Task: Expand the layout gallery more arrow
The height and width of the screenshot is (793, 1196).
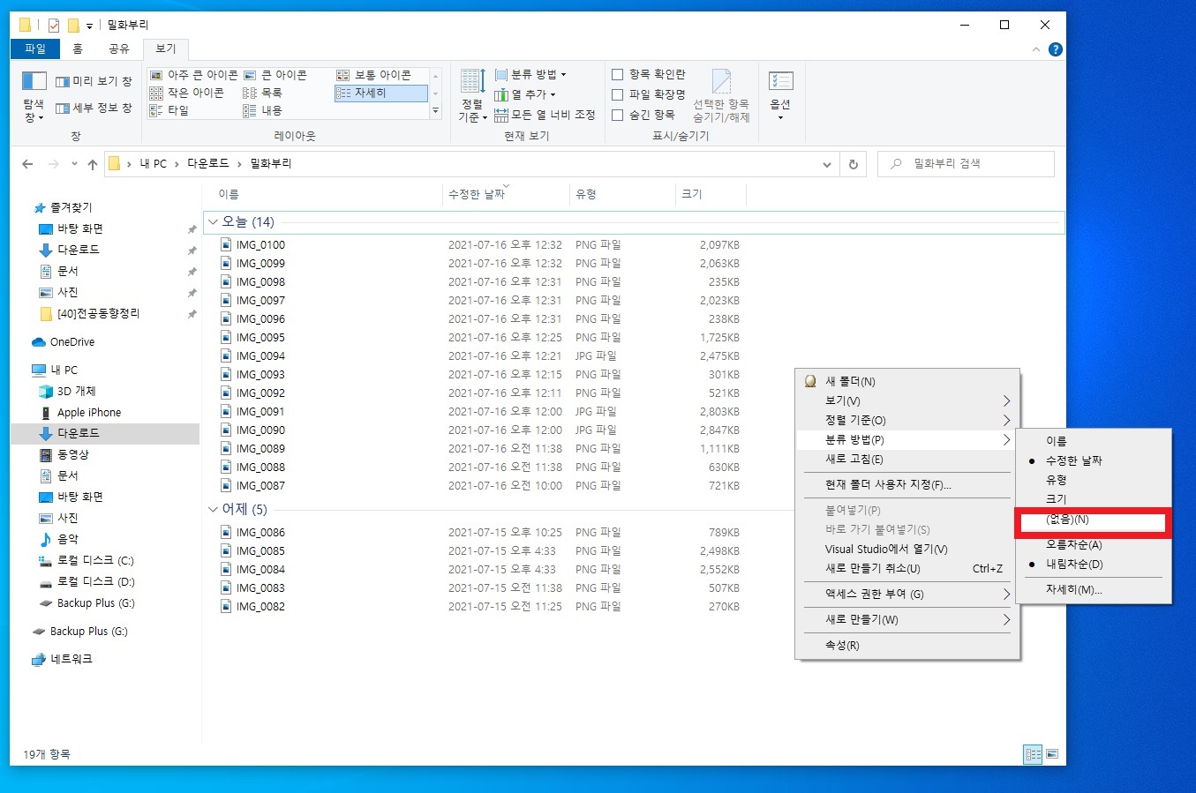Action: pos(435,111)
